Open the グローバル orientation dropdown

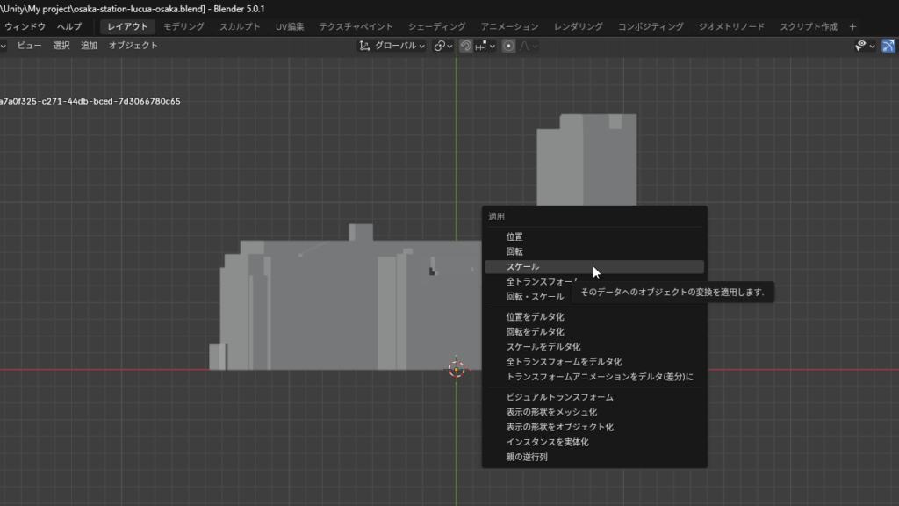pyautogui.click(x=399, y=46)
